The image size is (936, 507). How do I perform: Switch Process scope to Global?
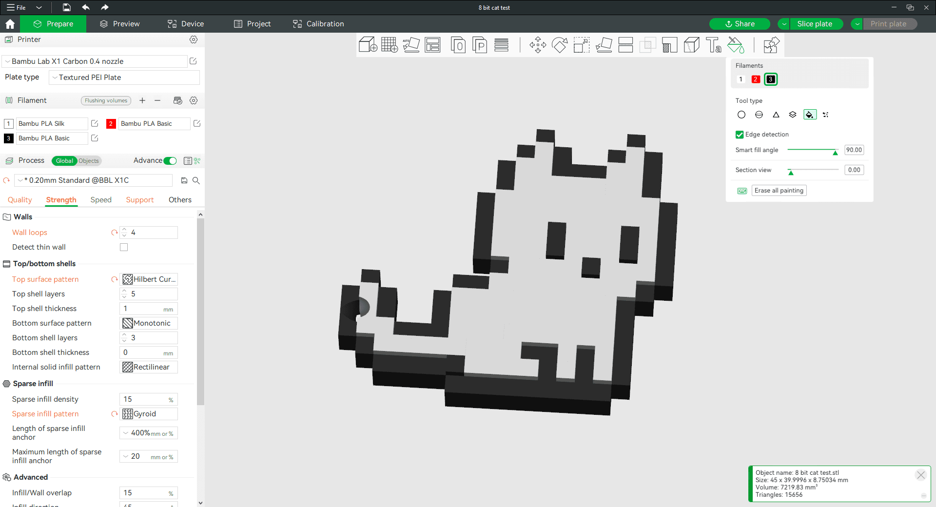coord(64,161)
